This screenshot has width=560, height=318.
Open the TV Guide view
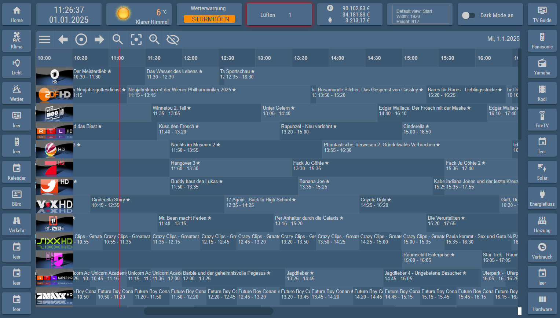tap(542, 14)
